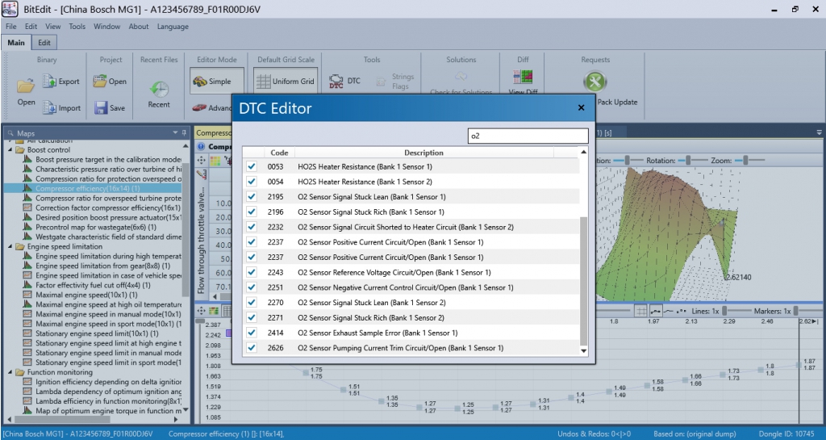The height and width of the screenshot is (440, 826).
Task: Open Recent files clock icon
Action: coord(159,89)
